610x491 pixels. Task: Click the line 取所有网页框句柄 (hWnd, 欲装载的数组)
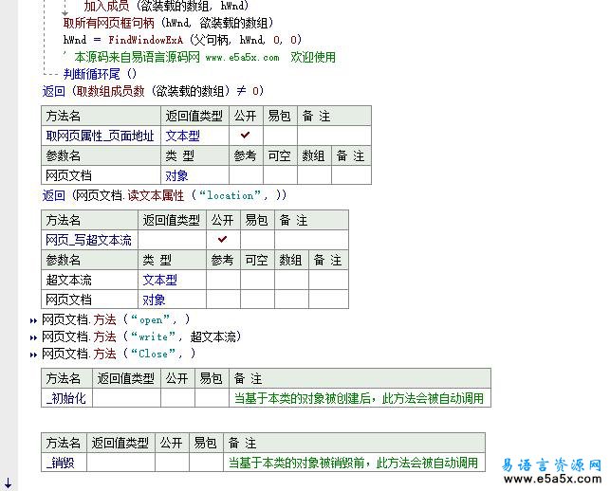tap(169, 23)
